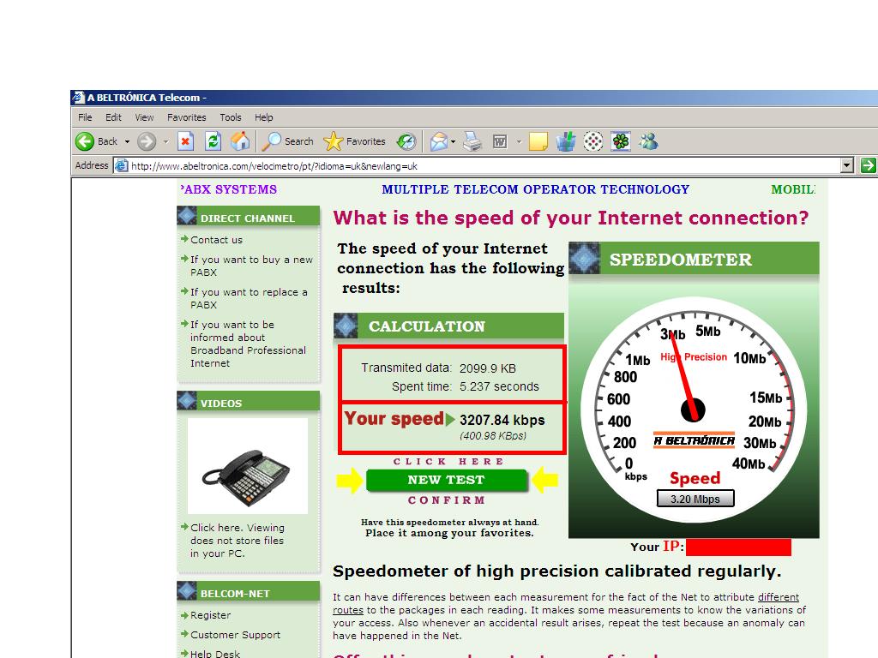Screen dimensions: 878x658
Task: Click the yellow note icon in toolbar
Action: [538, 141]
